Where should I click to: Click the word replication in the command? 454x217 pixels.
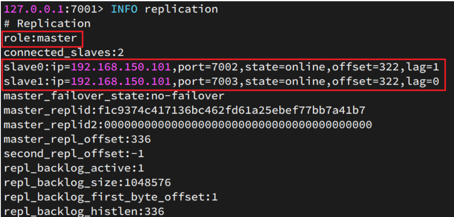pos(181,9)
